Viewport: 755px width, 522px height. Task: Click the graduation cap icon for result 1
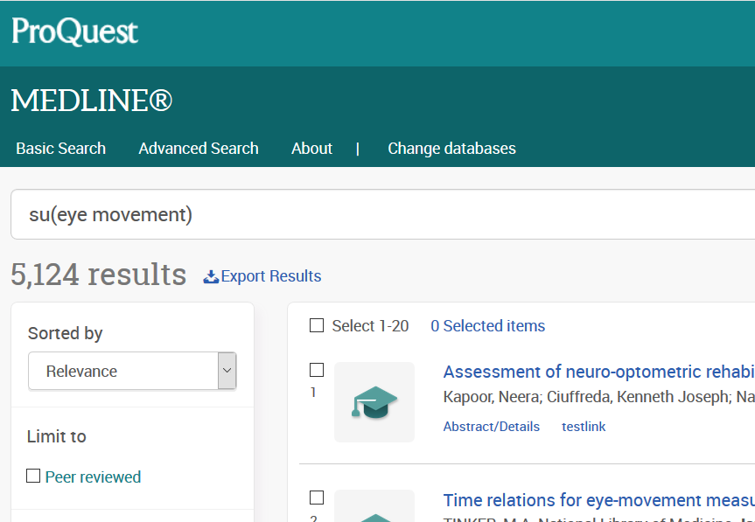[x=374, y=402]
